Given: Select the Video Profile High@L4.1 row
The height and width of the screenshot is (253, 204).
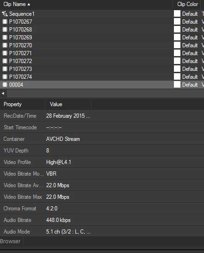Looking at the screenshot, I should [102, 162].
